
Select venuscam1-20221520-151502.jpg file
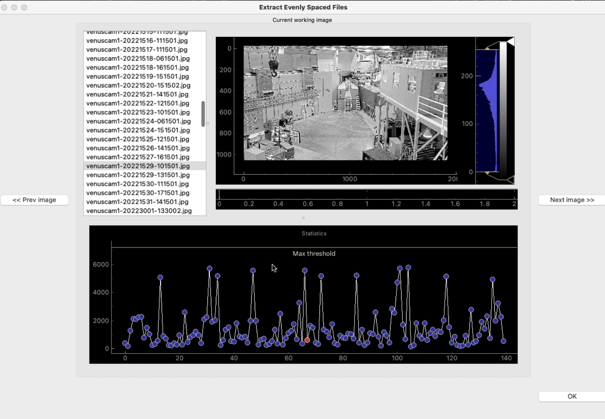138,85
